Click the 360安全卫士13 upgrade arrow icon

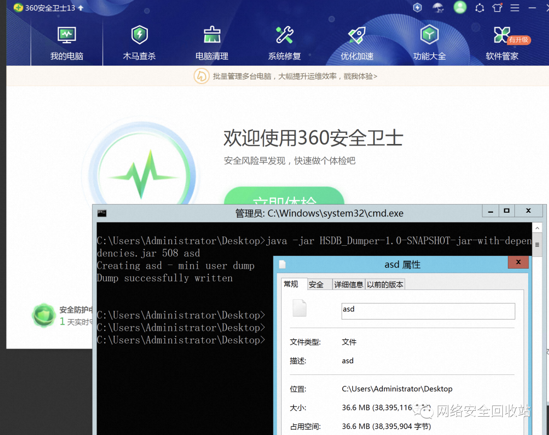click(x=81, y=8)
